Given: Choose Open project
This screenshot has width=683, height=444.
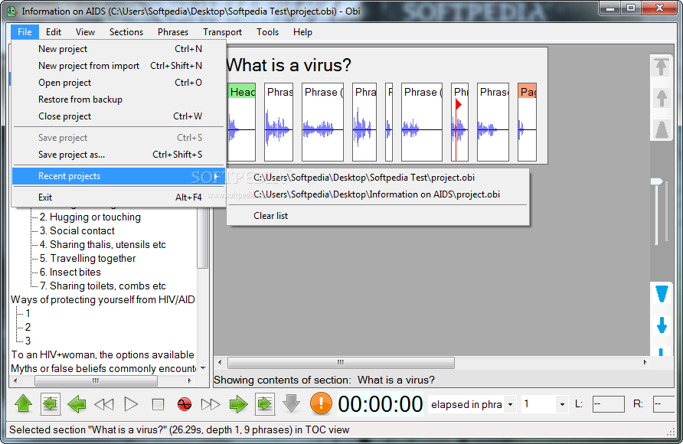Looking at the screenshot, I should click(x=119, y=83).
